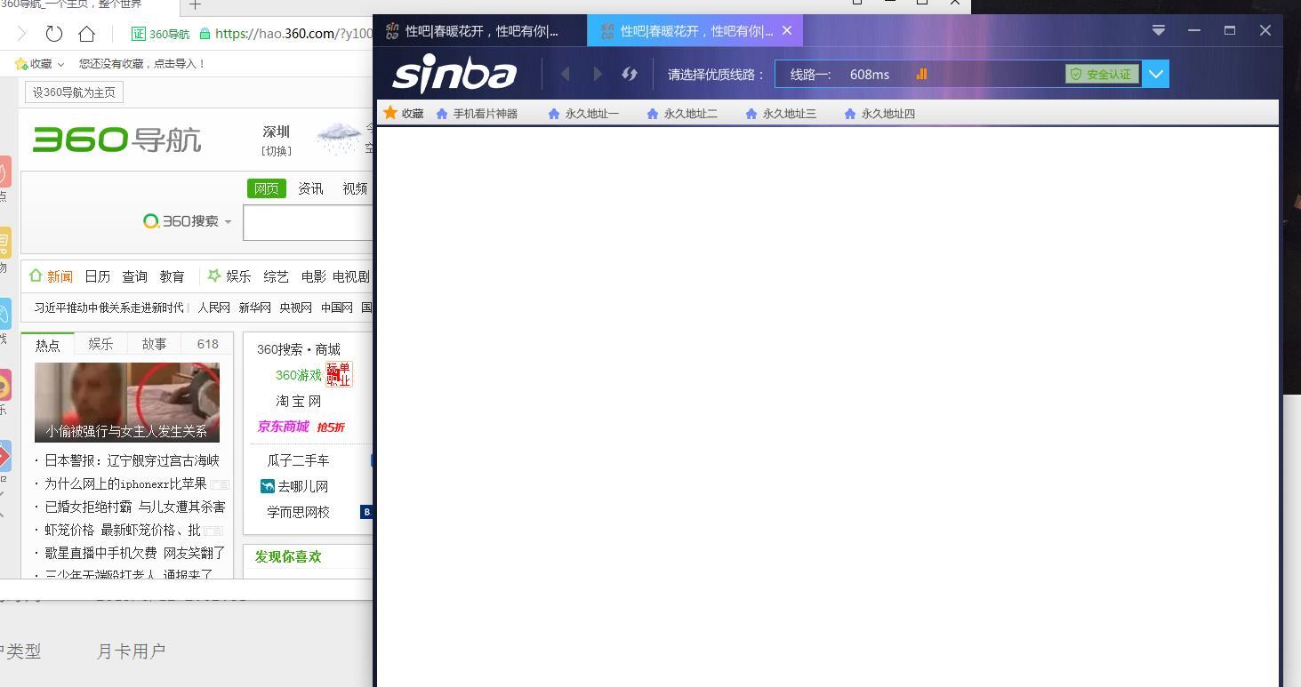Click the 360导航 logo
The width and height of the screenshot is (1301, 687).
117,140
